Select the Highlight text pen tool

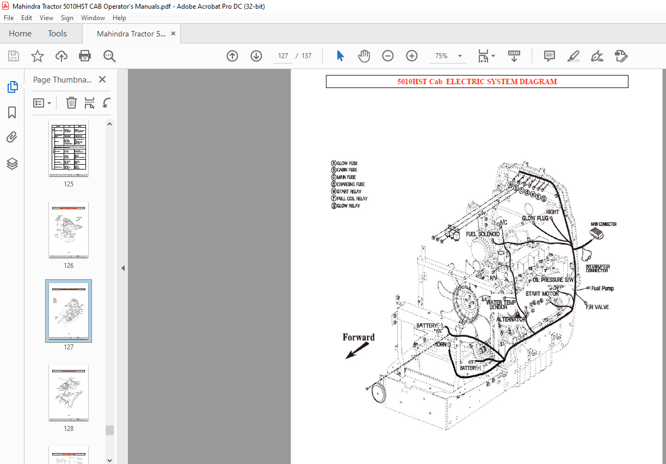click(573, 56)
